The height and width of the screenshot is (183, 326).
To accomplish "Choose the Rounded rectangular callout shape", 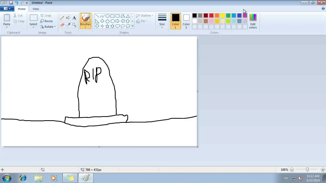I will tap(117, 26).
